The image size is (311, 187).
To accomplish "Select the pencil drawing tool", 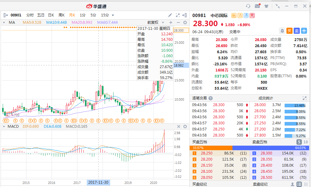I will [170, 15].
